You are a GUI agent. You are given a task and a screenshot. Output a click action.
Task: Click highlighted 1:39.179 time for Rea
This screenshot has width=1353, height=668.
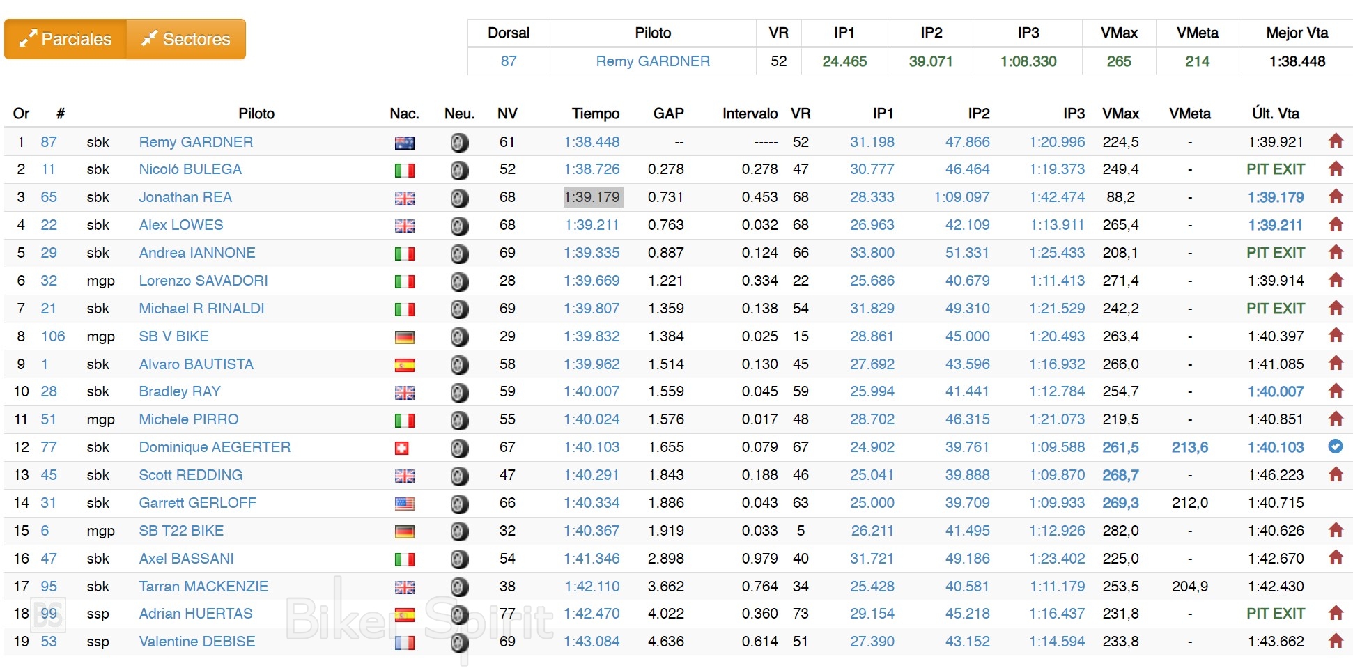(x=592, y=197)
